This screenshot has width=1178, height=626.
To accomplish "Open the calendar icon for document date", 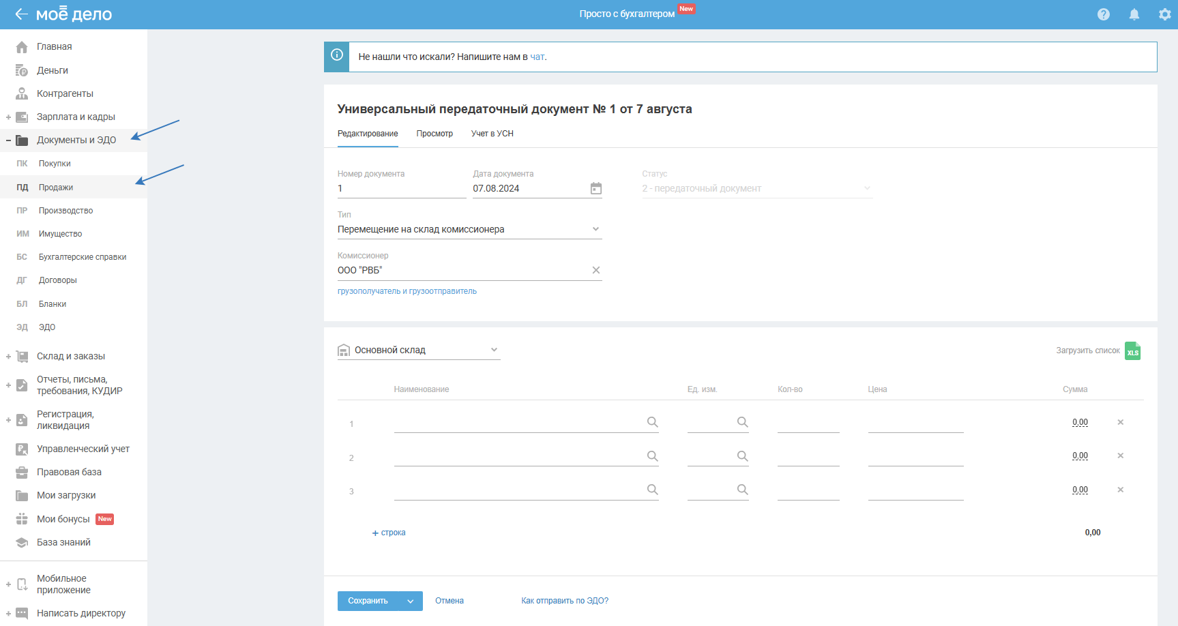I will click(x=596, y=188).
